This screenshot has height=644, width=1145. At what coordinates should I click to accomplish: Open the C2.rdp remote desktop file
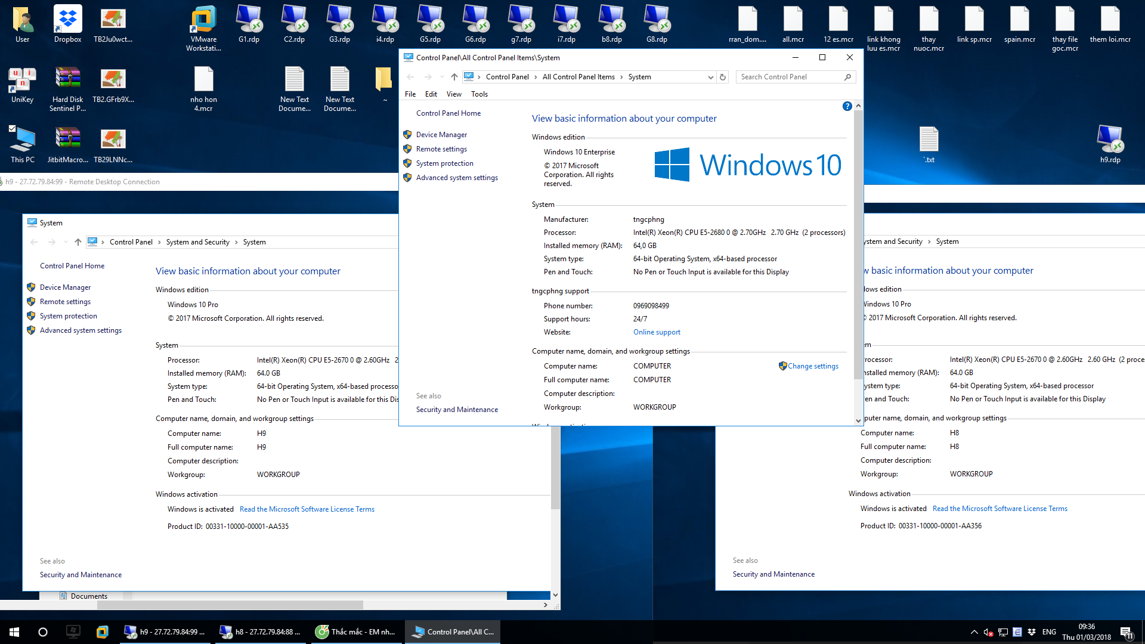click(294, 24)
